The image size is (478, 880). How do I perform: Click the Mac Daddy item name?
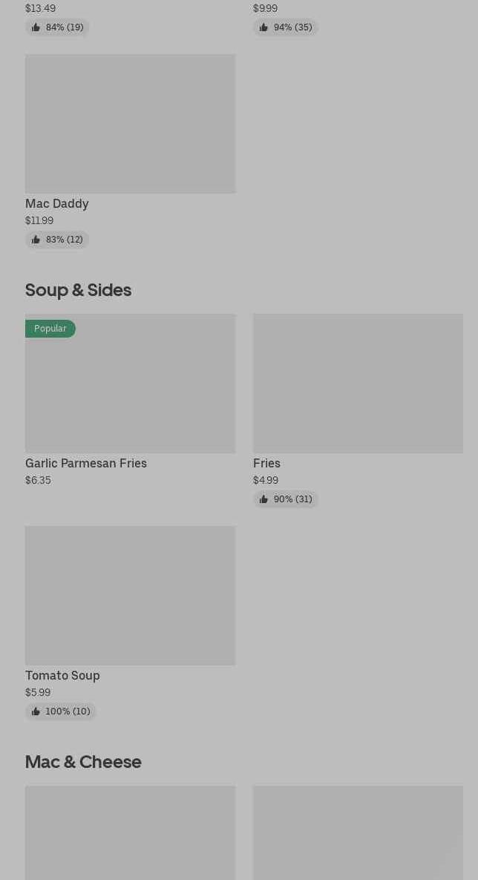click(57, 203)
